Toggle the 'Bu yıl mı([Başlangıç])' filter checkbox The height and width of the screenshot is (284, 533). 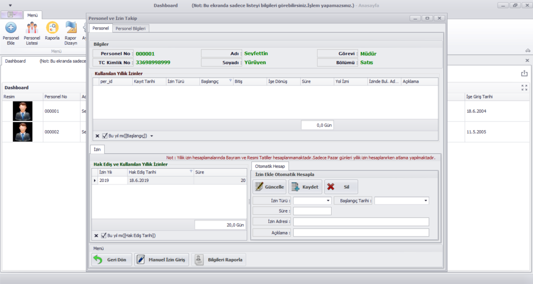click(105, 136)
